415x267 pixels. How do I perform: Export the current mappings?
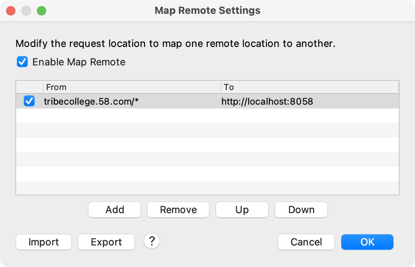coord(106,242)
